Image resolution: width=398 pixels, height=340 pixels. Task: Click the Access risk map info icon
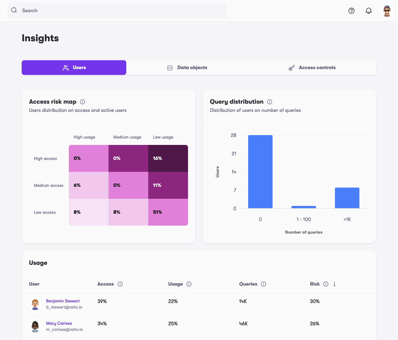pyautogui.click(x=83, y=102)
